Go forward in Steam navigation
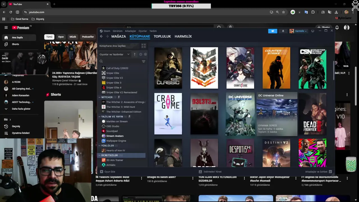Viewport: 359px width, 202px height. coord(107,36)
